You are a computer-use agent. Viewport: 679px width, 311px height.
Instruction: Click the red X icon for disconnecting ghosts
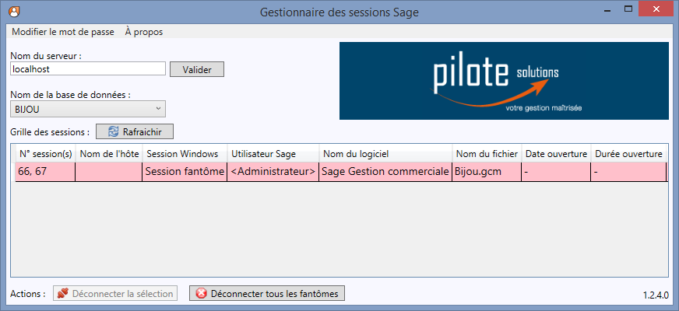[201, 293]
